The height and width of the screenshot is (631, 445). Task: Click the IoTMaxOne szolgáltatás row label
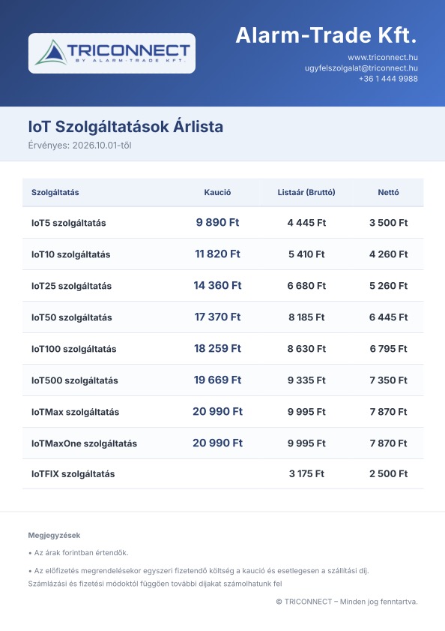click(84, 443)
